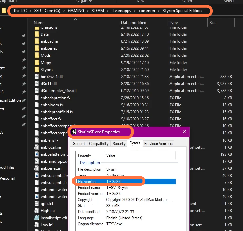The width and height of the screenshot is (243, 231).
Task: Click the installscript.vdf file icon
Action: tap(37, 218)
